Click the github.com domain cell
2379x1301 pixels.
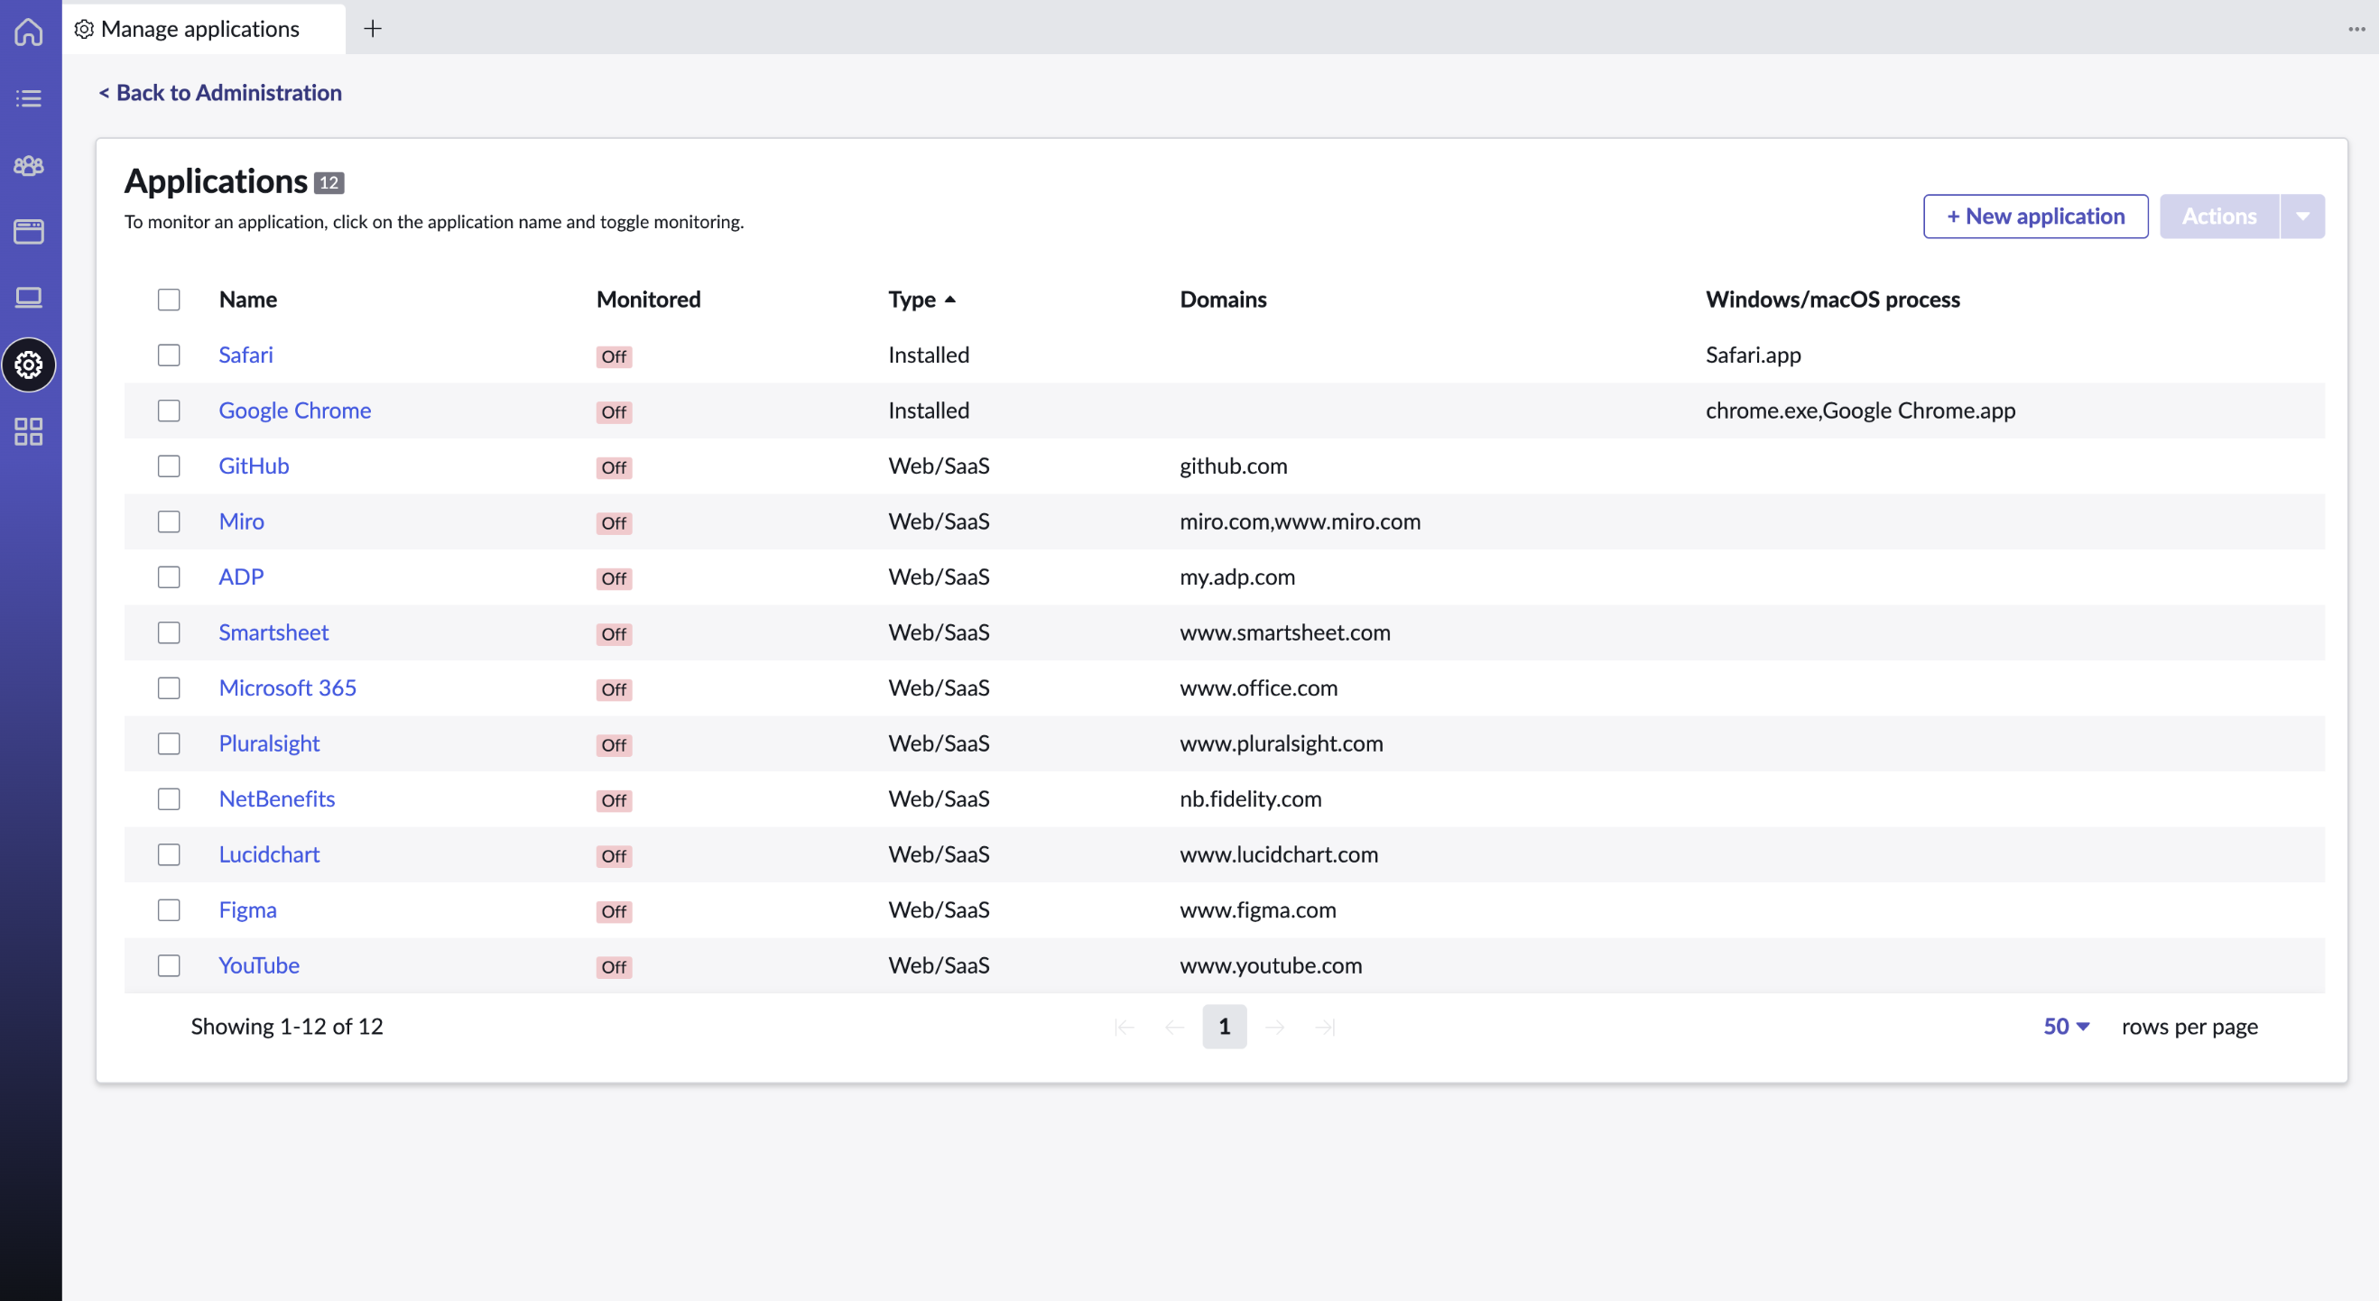(x=1233, y=466)
